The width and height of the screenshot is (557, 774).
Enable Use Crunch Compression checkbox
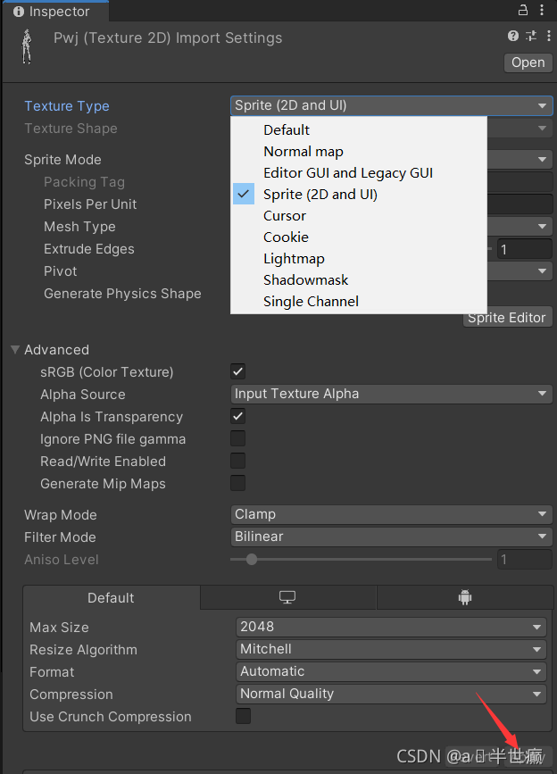click(243, 716)
